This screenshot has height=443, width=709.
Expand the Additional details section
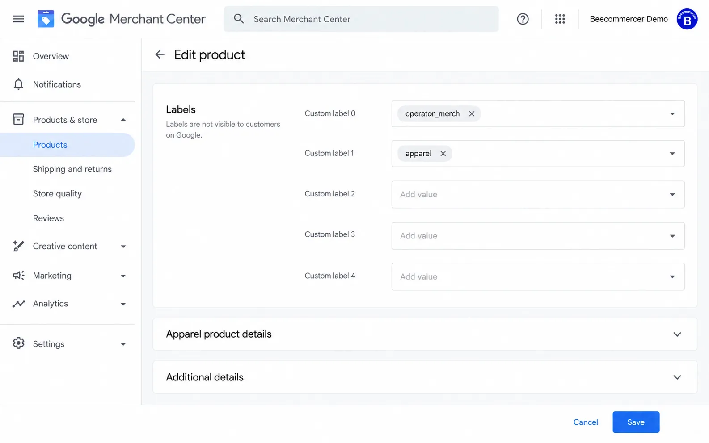pos(677,377)
